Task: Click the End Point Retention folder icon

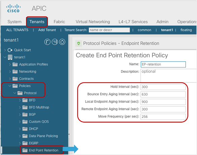Action: [25, 150]
